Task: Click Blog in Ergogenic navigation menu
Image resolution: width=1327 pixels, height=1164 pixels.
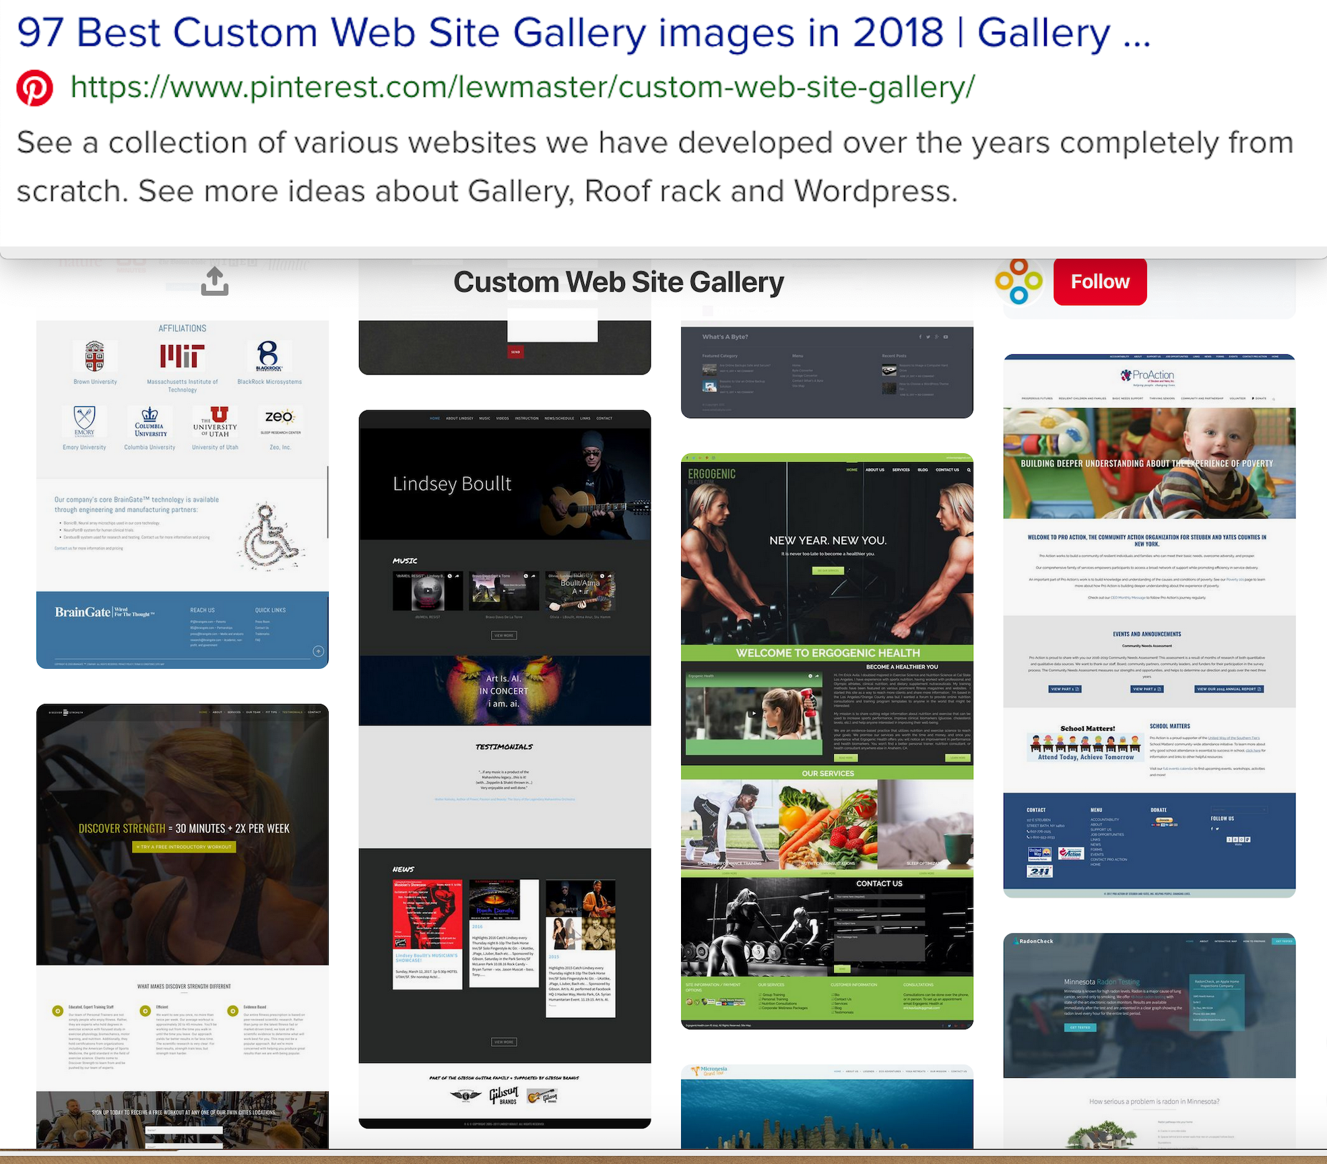Action: click(923, 470)
